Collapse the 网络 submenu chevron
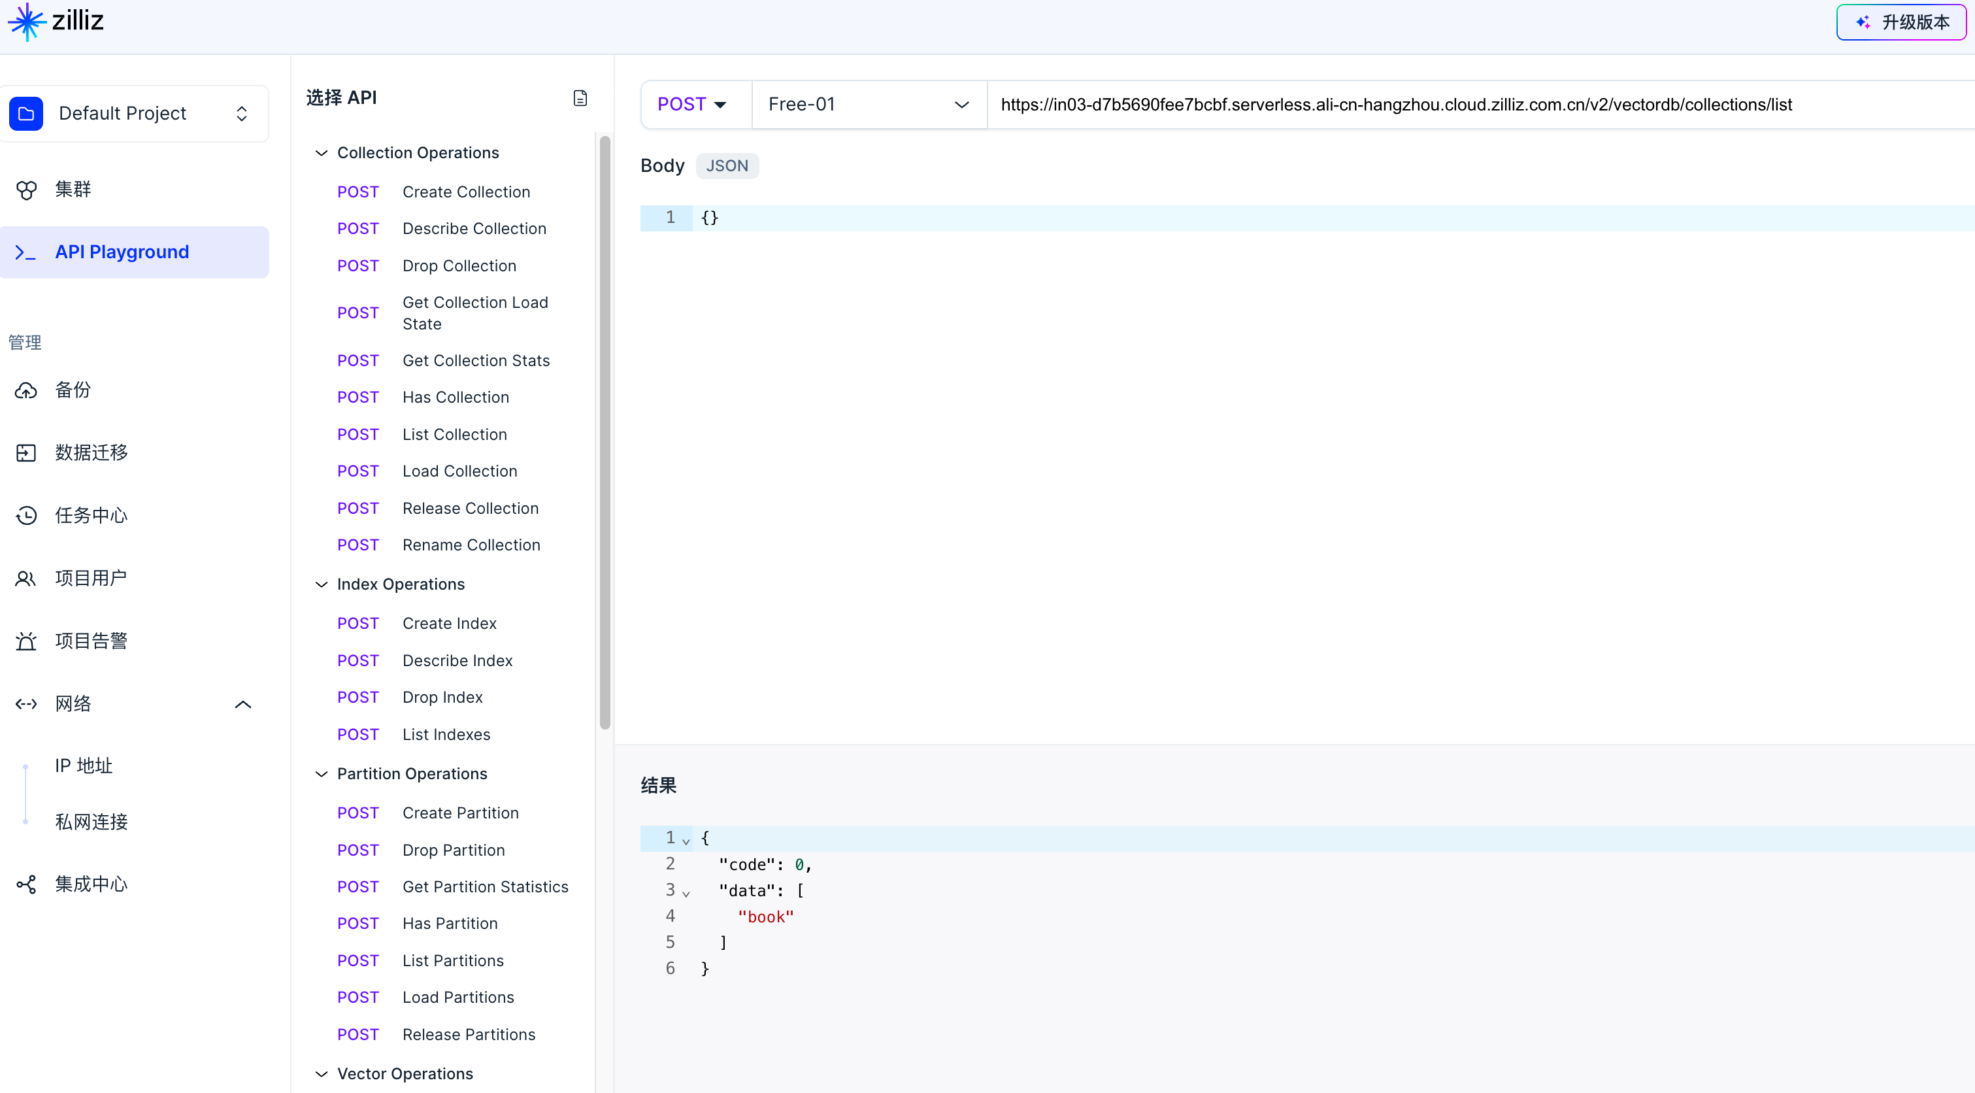Screen dimensions: 1975x1093 [x=243, y=704]
